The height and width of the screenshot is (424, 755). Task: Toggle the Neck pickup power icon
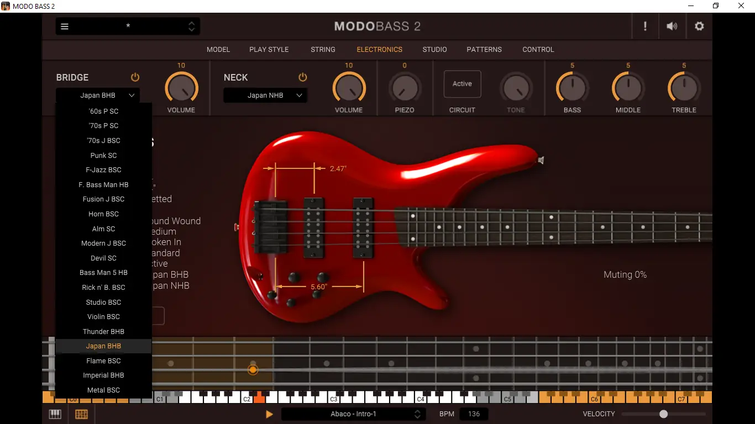[302, 77]
